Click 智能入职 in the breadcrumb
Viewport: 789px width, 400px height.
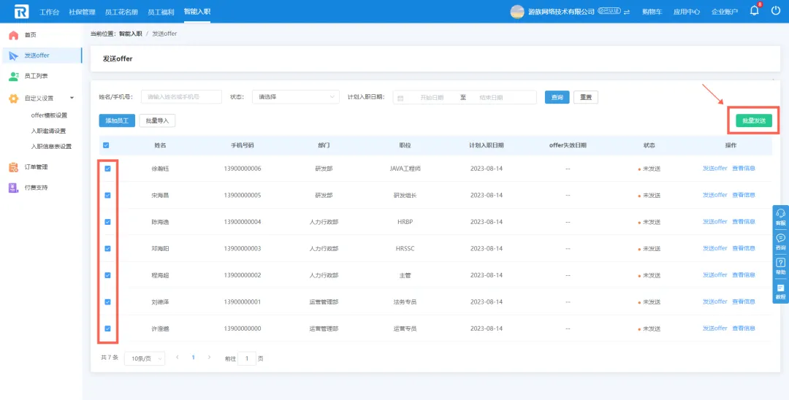130,34
